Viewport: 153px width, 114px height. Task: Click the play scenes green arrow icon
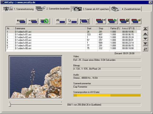coord(112,21)
